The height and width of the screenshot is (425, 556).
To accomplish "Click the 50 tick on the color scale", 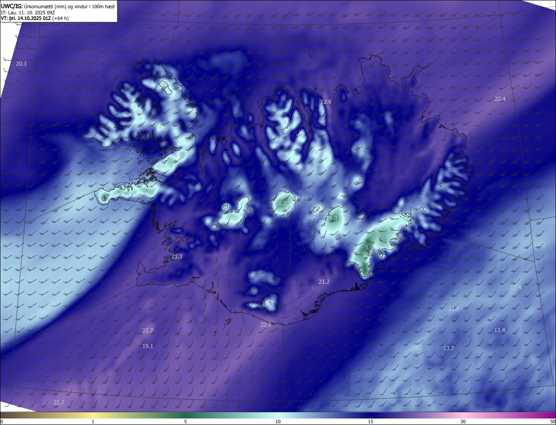I will click(553, 422).
